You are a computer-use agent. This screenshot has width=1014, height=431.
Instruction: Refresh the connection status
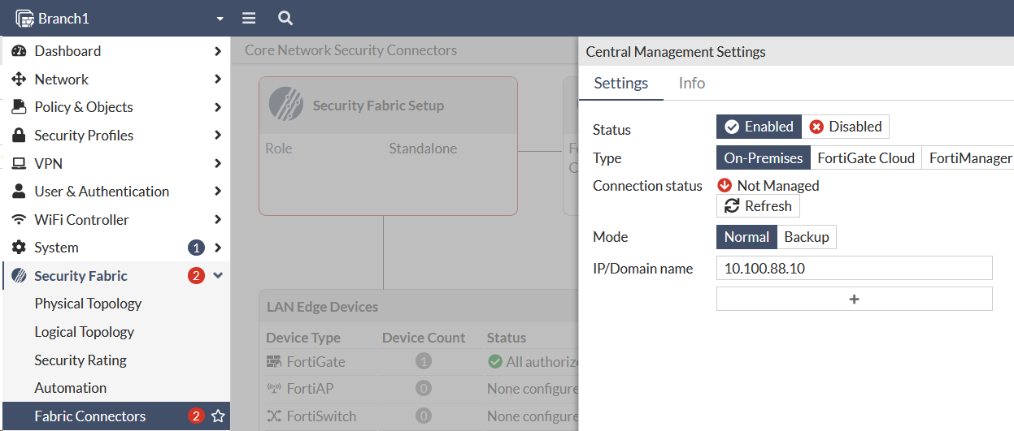click(758, 206)
